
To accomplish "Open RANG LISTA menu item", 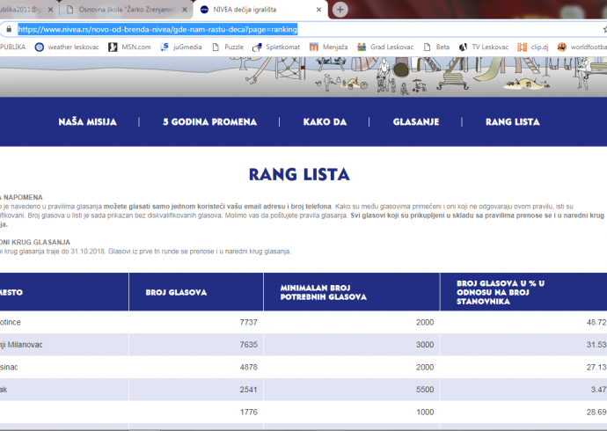I will point(513,122).
